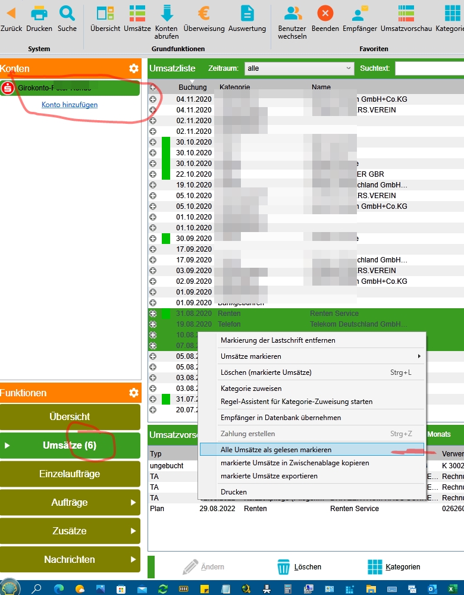Expand the 22.10.2020 transaction plus icon

[153, 174]
